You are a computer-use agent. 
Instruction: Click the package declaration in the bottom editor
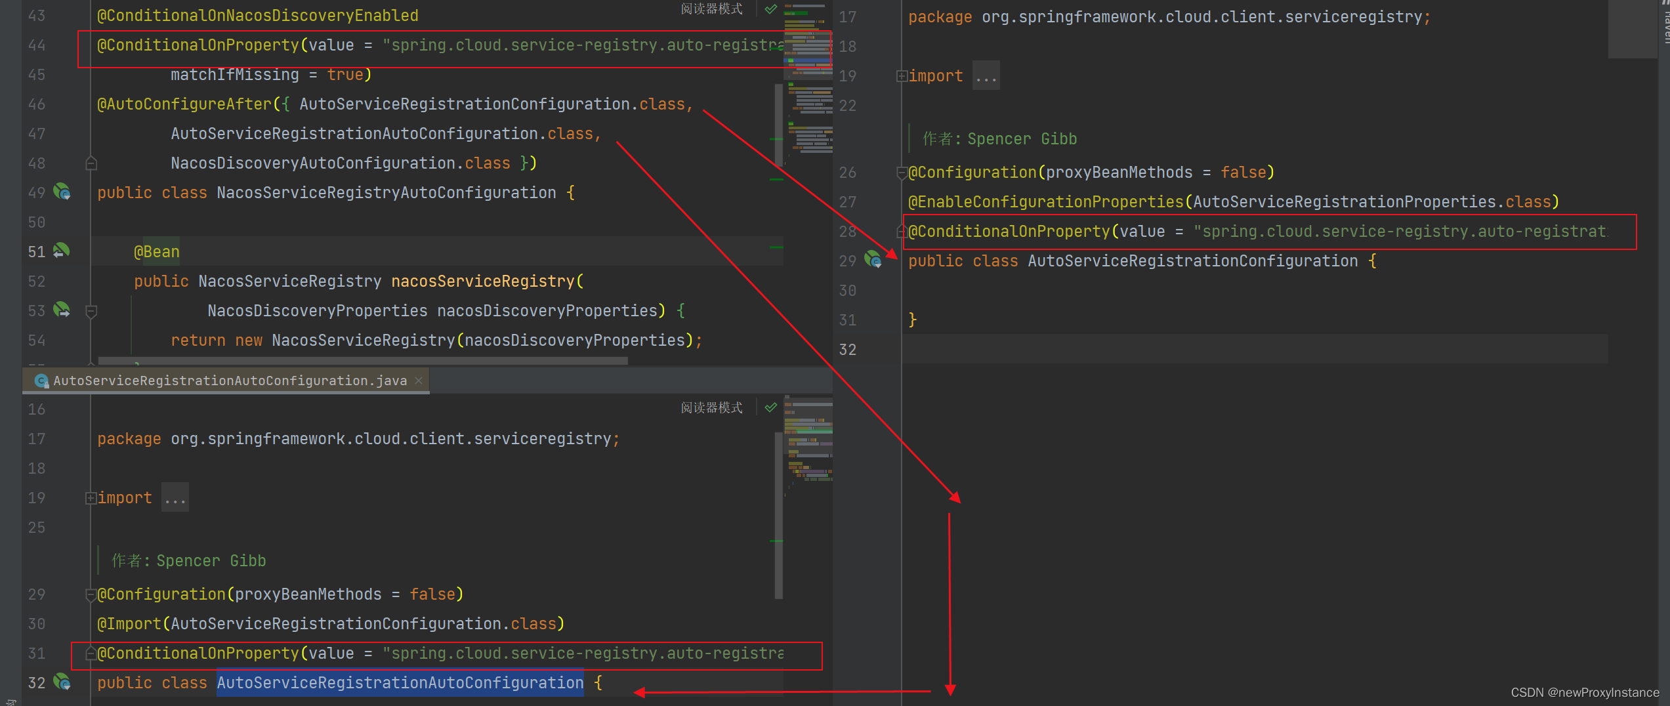tap(358, 438)
